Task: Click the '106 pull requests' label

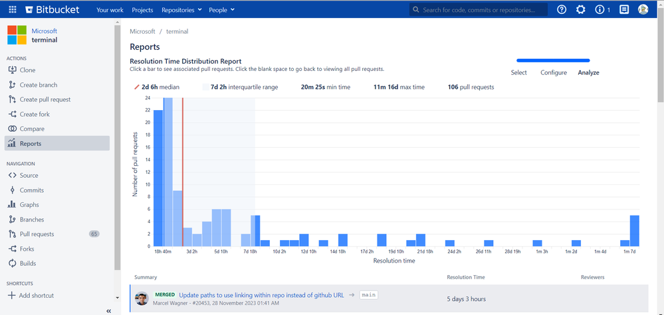Action: (x=471, y=87)
